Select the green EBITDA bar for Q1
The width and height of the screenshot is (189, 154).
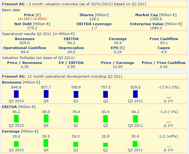click(76, 119)
